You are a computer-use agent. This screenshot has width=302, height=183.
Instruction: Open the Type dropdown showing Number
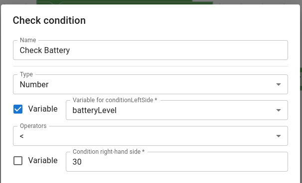pyautogui.click(x=151, y=84)
